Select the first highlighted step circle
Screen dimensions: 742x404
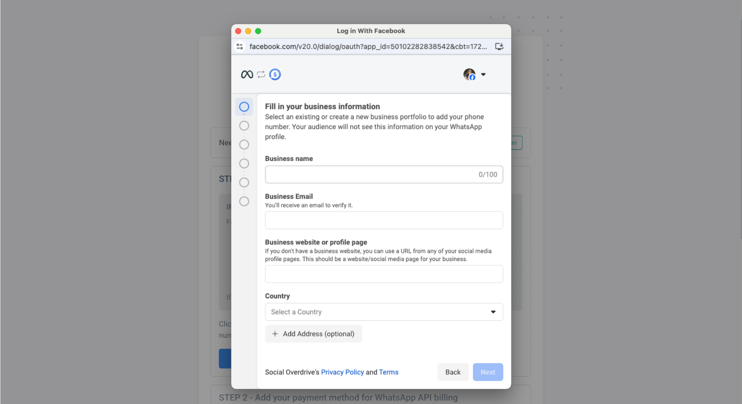244,107
